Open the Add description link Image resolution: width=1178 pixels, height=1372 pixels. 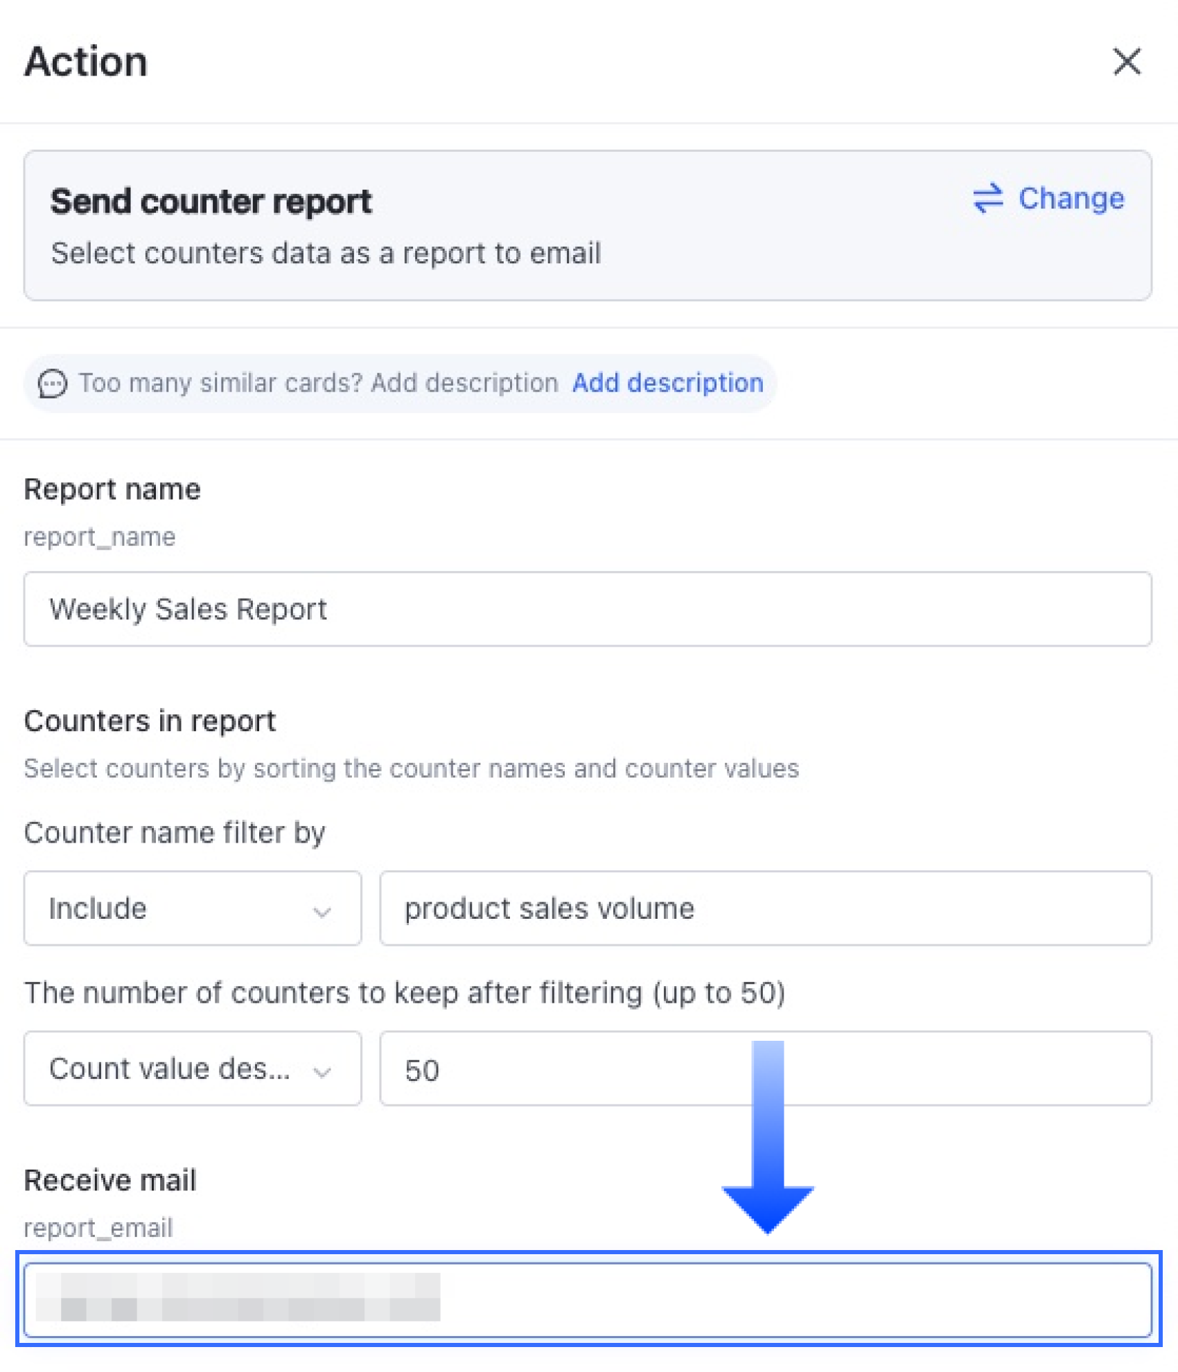pyautogui.click(x=667, y=382)
